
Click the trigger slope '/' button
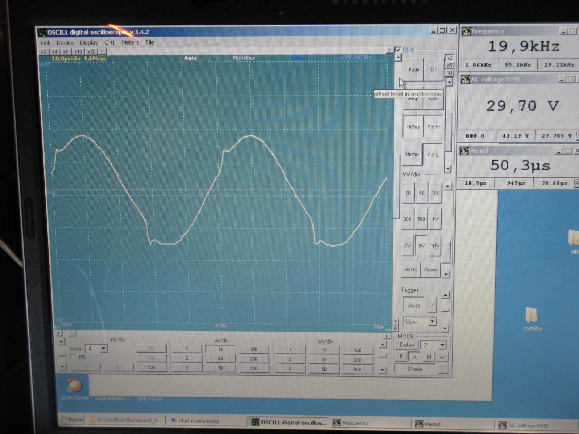point(432,305)
